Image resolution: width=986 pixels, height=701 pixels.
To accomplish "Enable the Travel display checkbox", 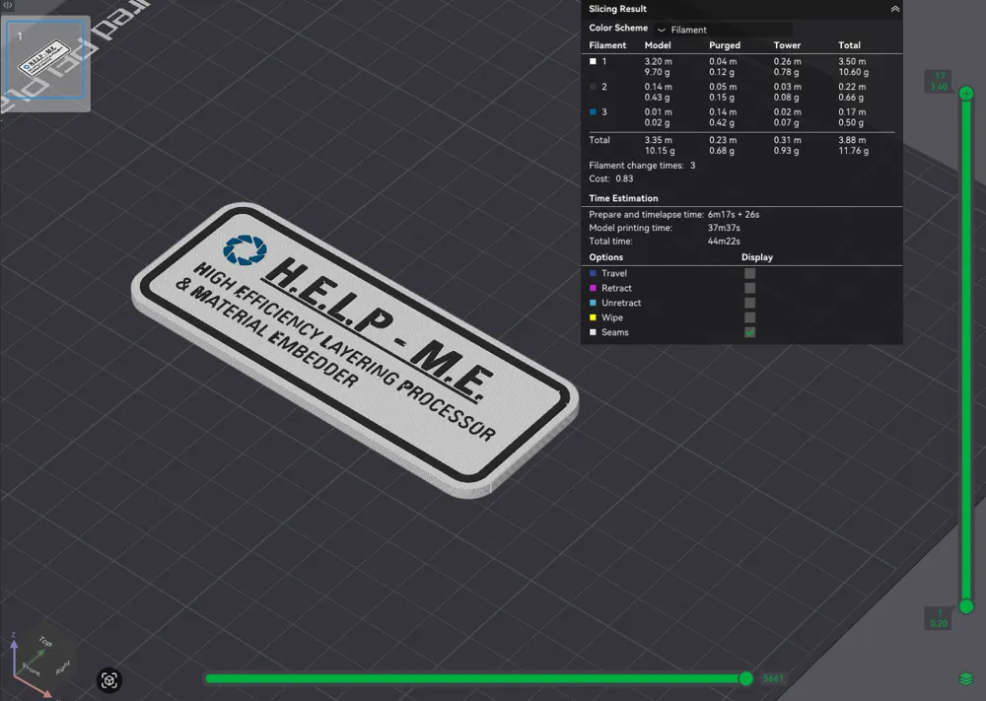I will coord(749,273).
